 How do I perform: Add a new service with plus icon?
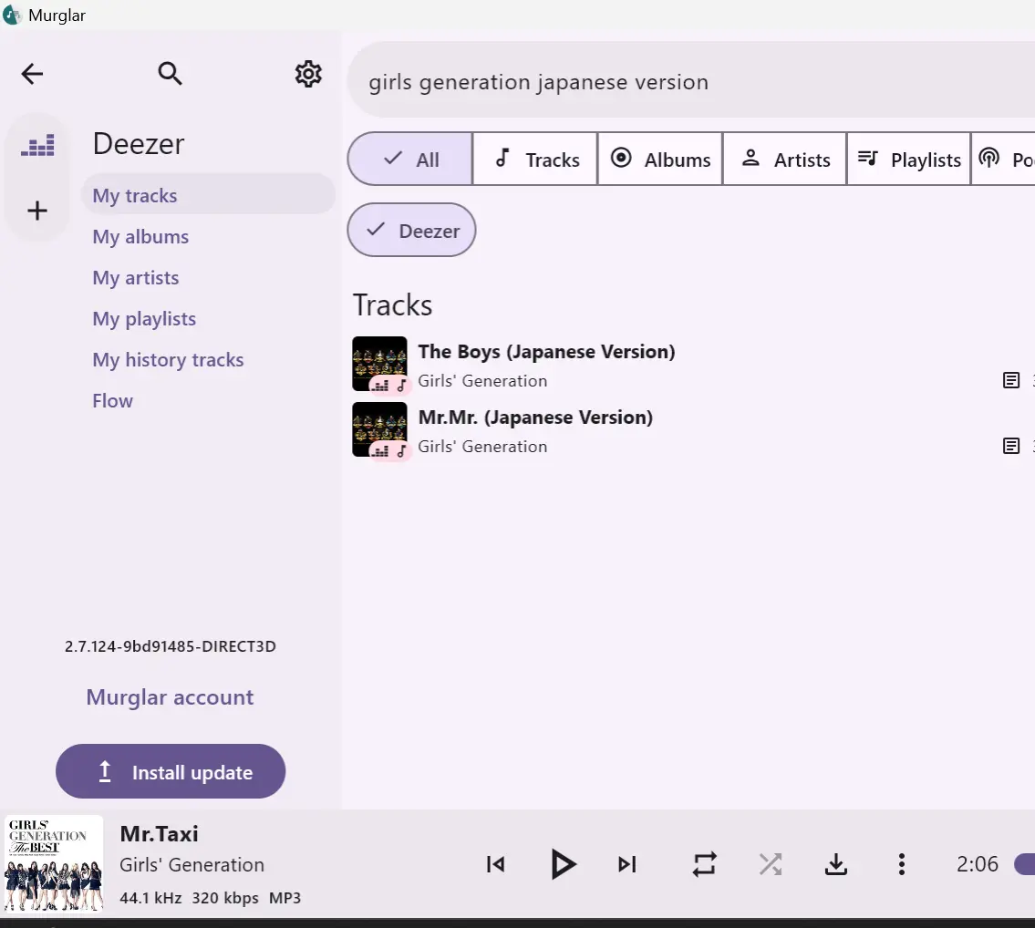37,211
